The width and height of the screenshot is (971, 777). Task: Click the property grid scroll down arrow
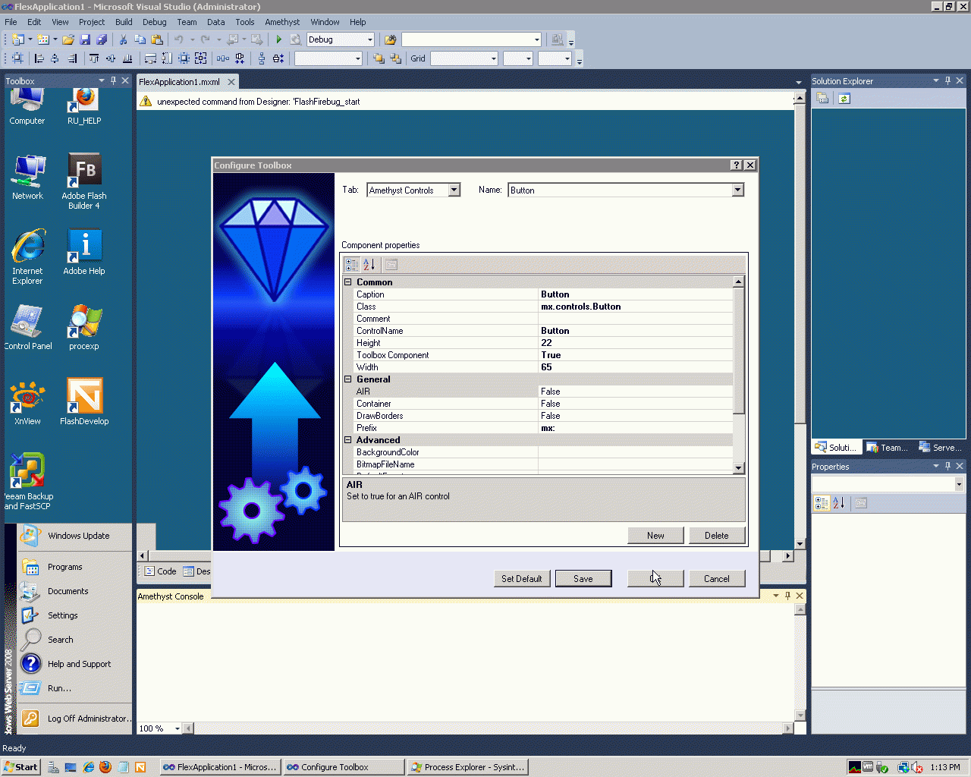coord(738,468)
